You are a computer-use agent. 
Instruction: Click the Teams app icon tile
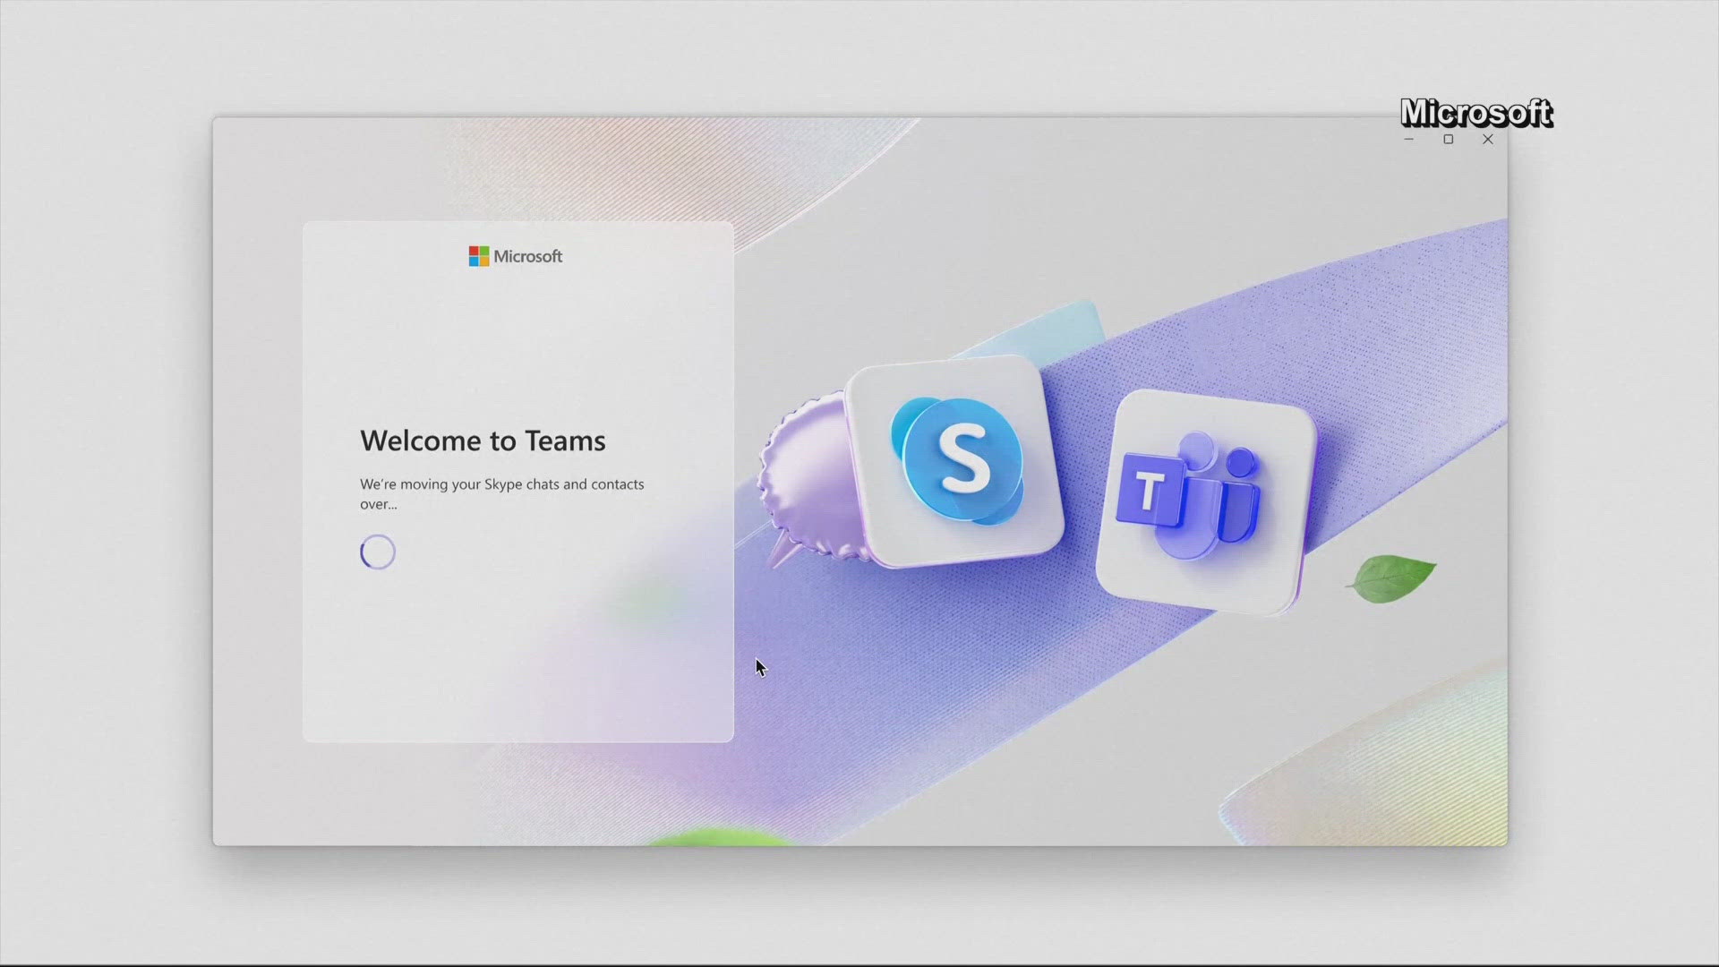pyautogui.click(x=1206, y=501)
